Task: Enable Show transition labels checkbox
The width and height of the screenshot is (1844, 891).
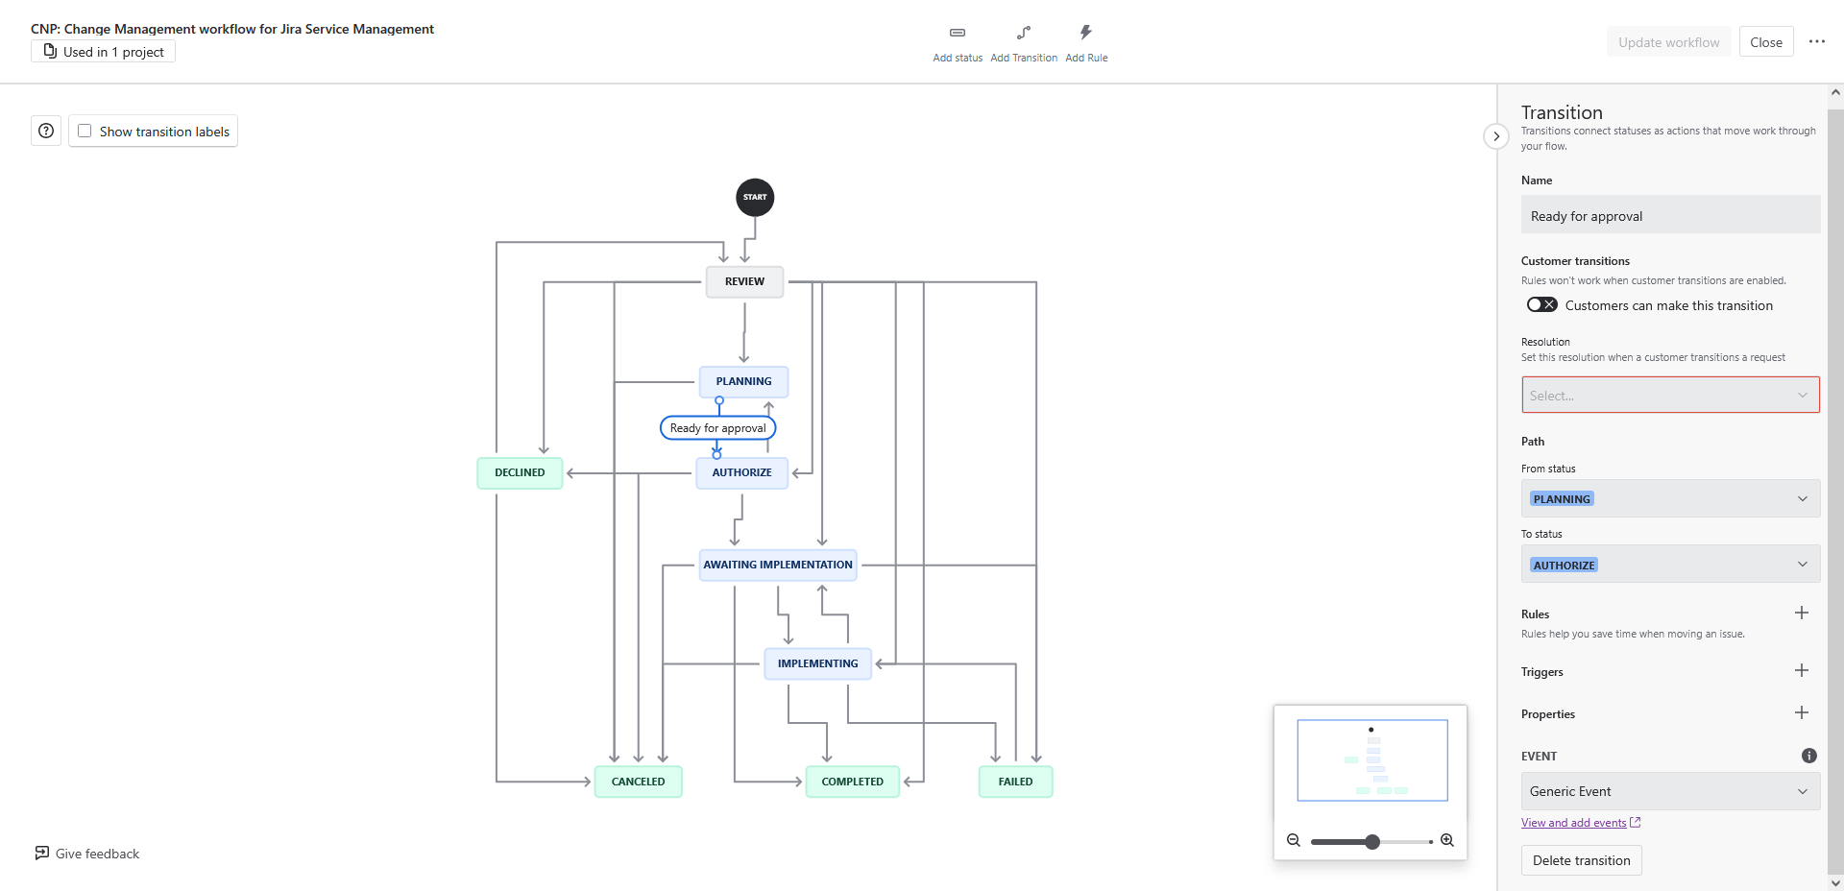Action: click(x=85, y=132)
